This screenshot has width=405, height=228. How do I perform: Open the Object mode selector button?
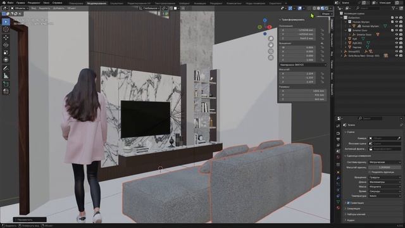click(20, 8)
